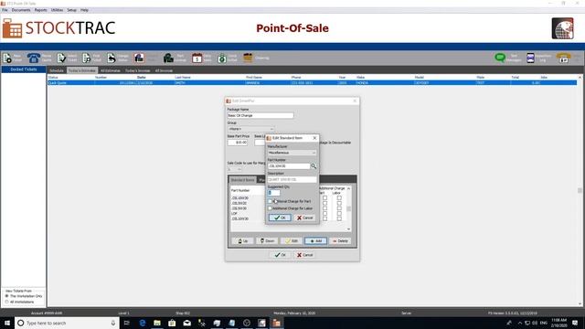Toggle Labor charge checkbox for .OIL5W20 row
This screenshot has width=585, height=329.
[x=339, y=203]
